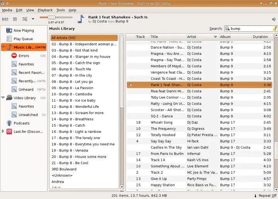This screenshot has width=278, height=199.
Task: Click the search magnifier icon
Action: 227,29
